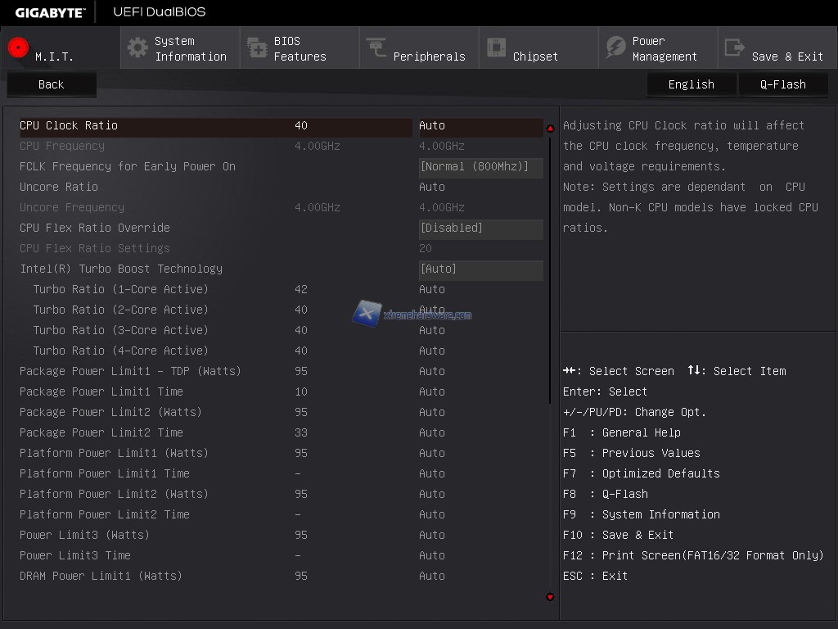
Task: Select the Uncore Ratio setting row
Action: tap(59, 187)
